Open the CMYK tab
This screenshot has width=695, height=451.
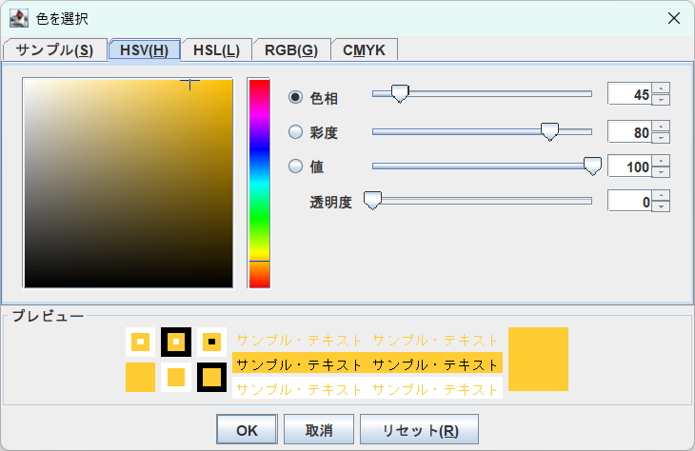(x=364, y=49)
